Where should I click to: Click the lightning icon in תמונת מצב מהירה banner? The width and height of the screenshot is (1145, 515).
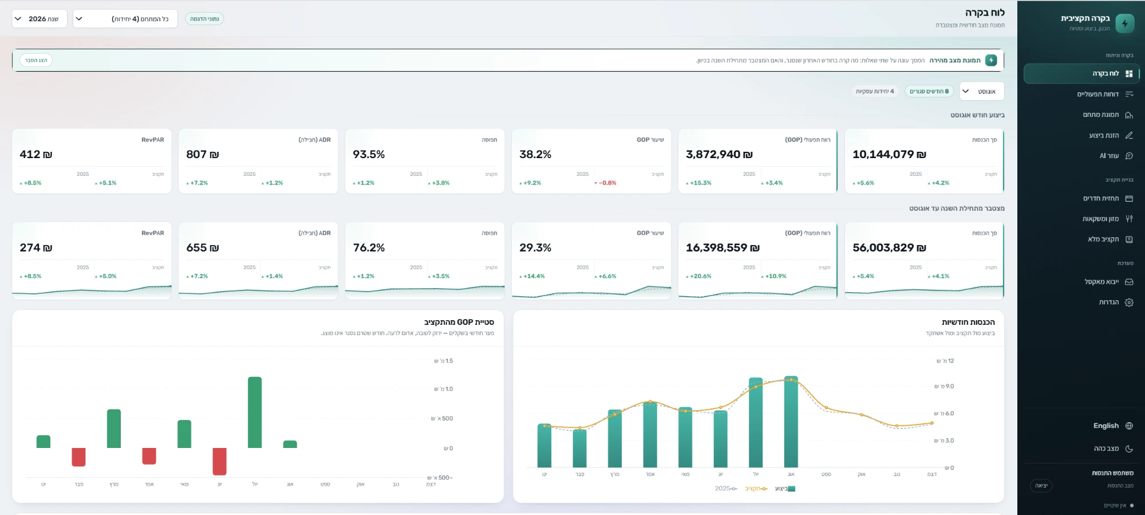(991, 60)
